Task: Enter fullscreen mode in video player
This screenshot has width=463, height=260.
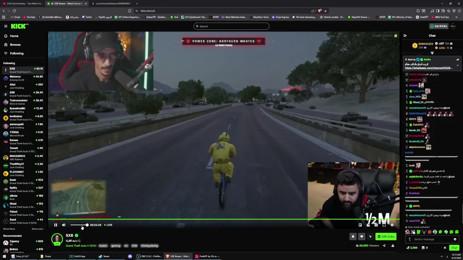Action: [x=384, y=225]
